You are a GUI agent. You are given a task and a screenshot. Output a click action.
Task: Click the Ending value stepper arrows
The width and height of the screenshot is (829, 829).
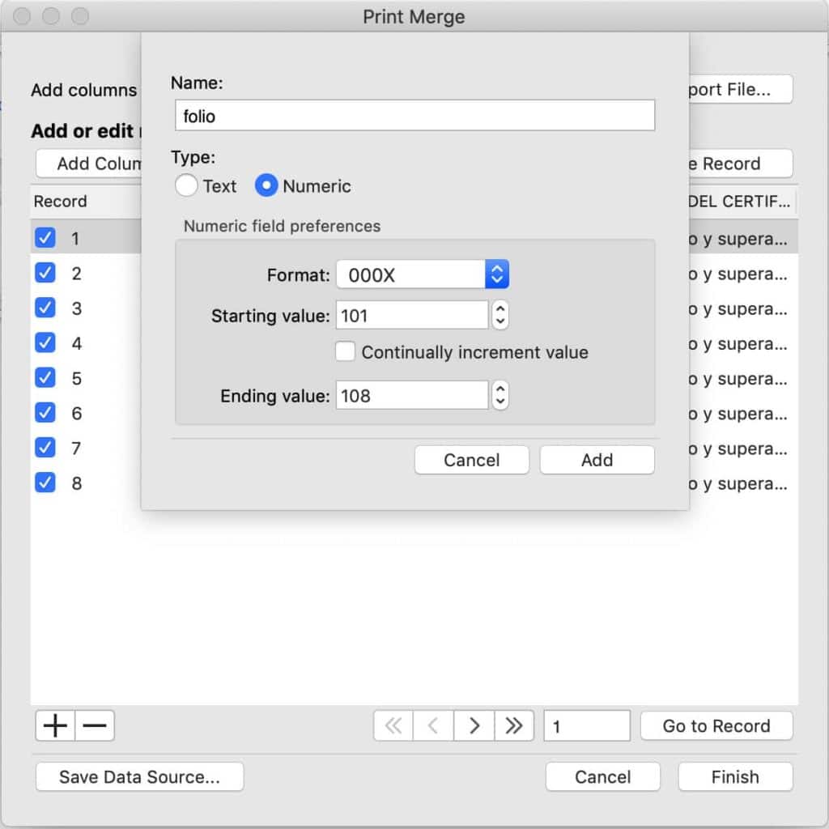pyautogui.click(x=500, y=396)
